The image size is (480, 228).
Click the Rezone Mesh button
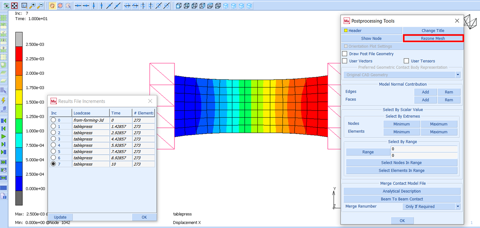(x=433, y=38)
